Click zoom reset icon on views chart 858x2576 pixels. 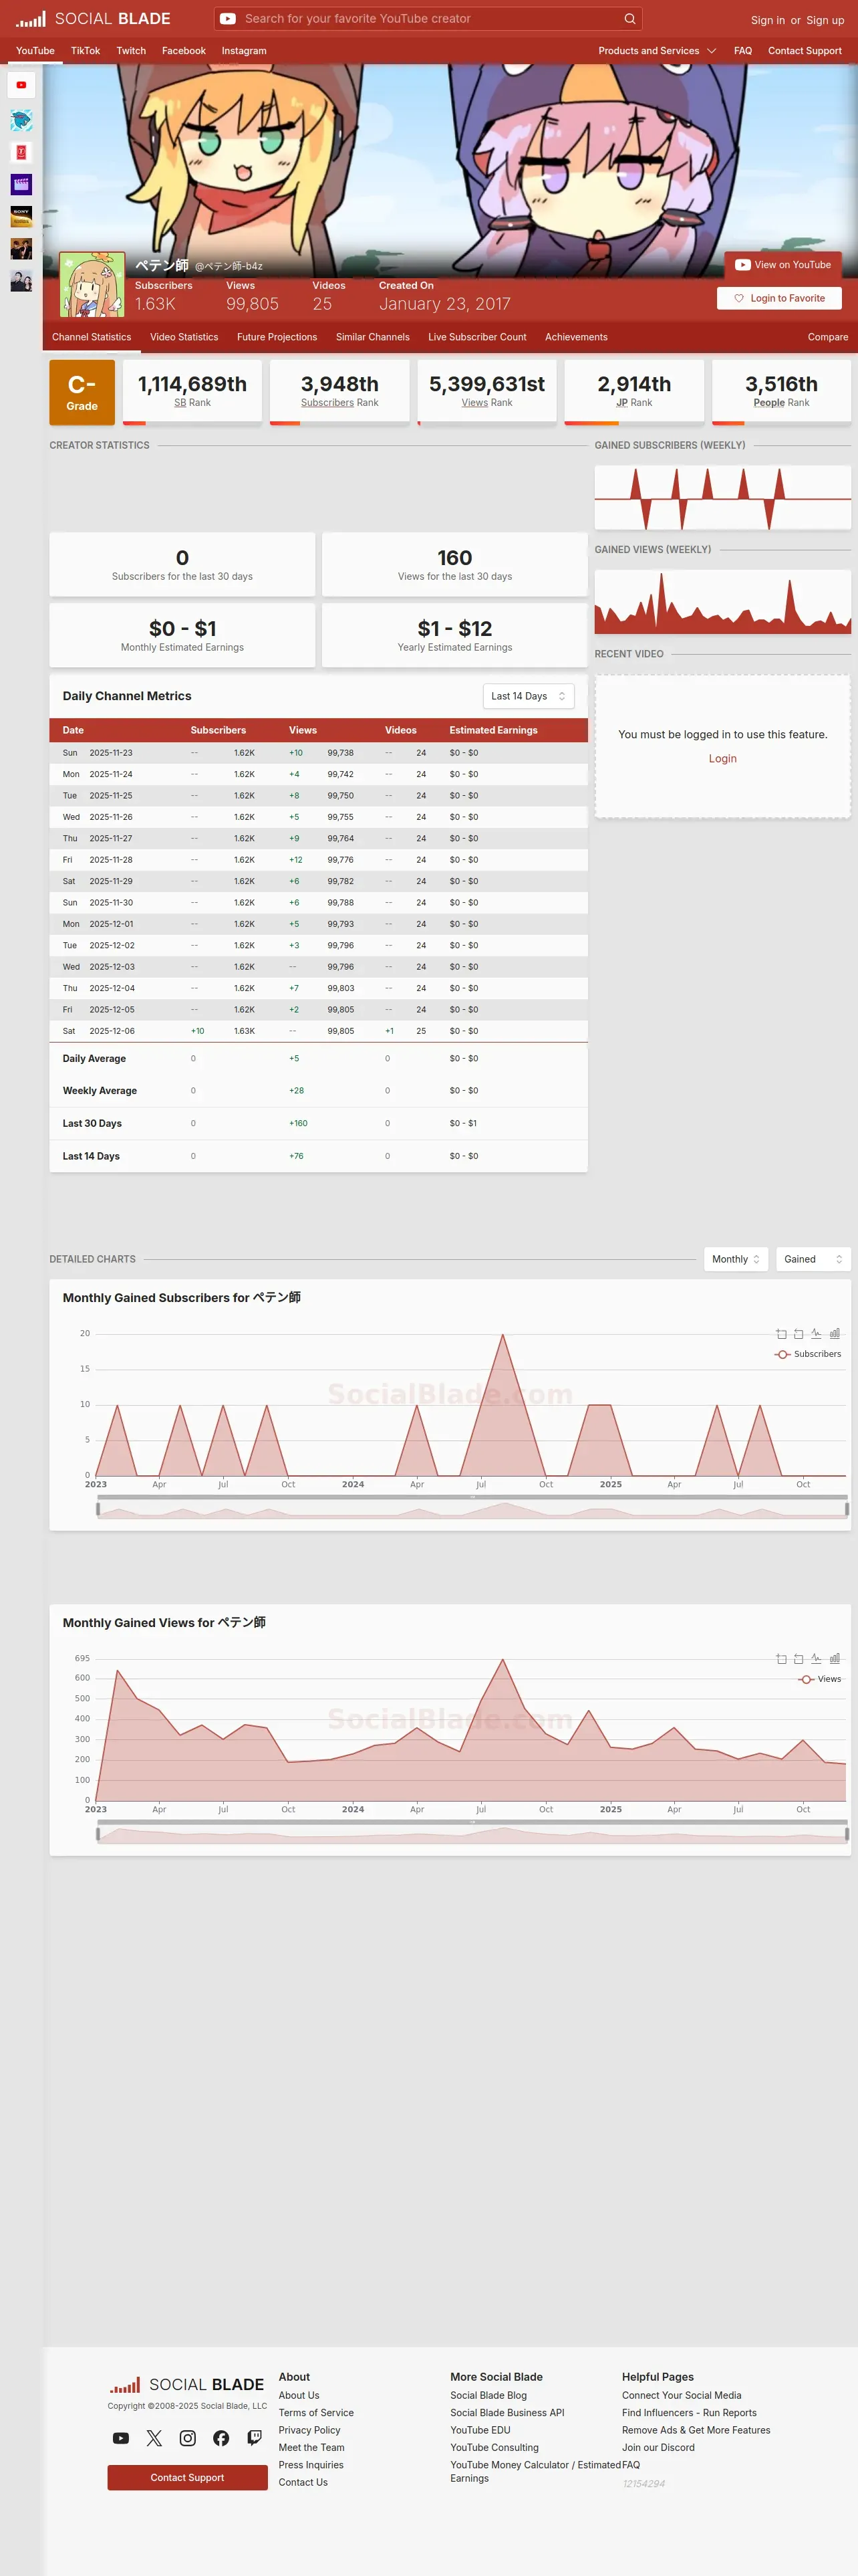click(x=798, y=1658)
